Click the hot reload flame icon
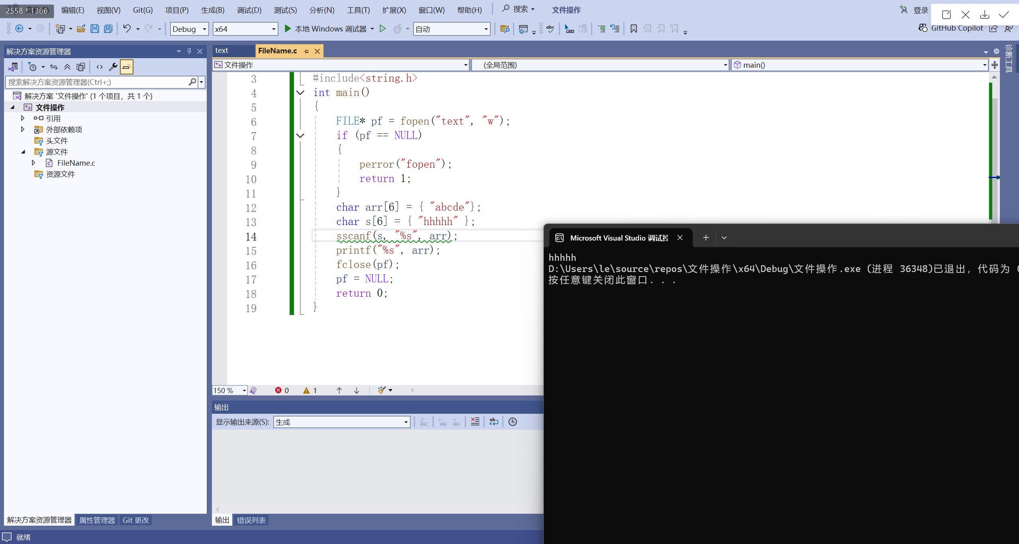 click(x=398, y=29)
